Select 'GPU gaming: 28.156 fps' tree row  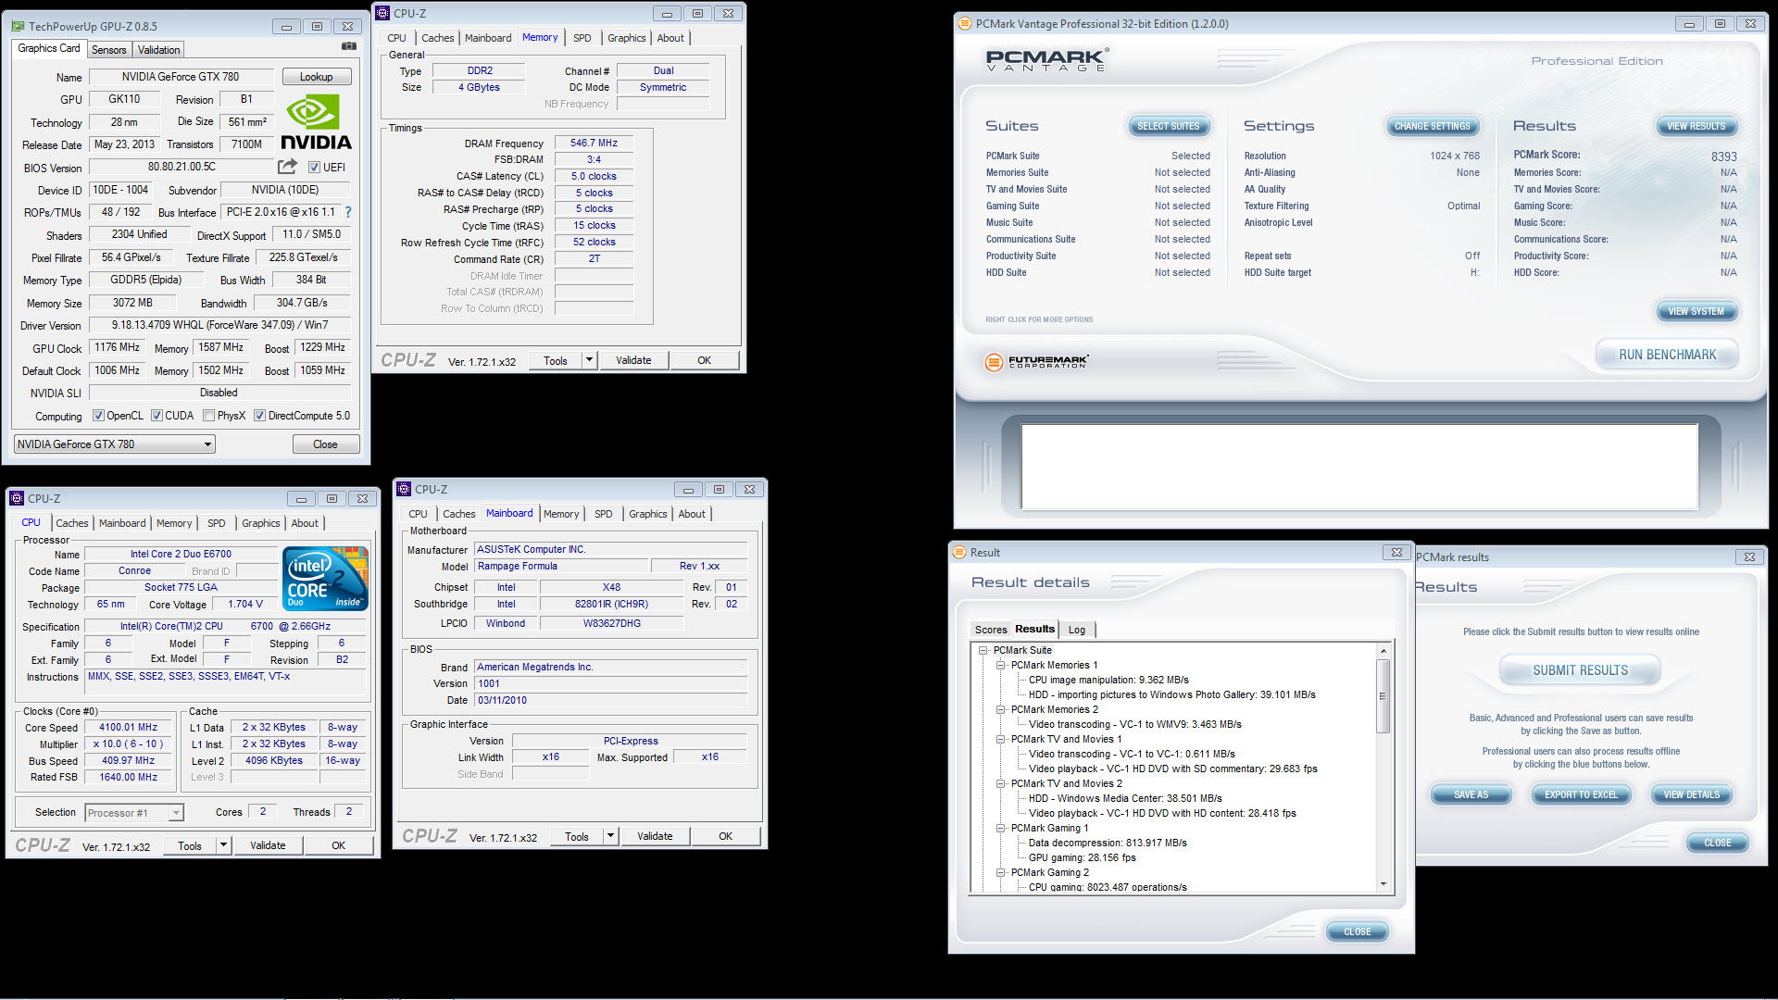pos(1082,857)
